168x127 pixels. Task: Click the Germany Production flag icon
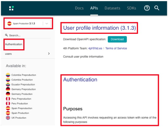[x=8, y=94]
